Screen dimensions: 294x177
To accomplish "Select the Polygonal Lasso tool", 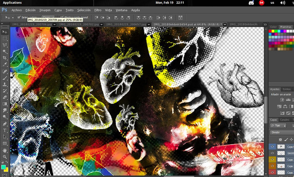I will coord(5,45).
